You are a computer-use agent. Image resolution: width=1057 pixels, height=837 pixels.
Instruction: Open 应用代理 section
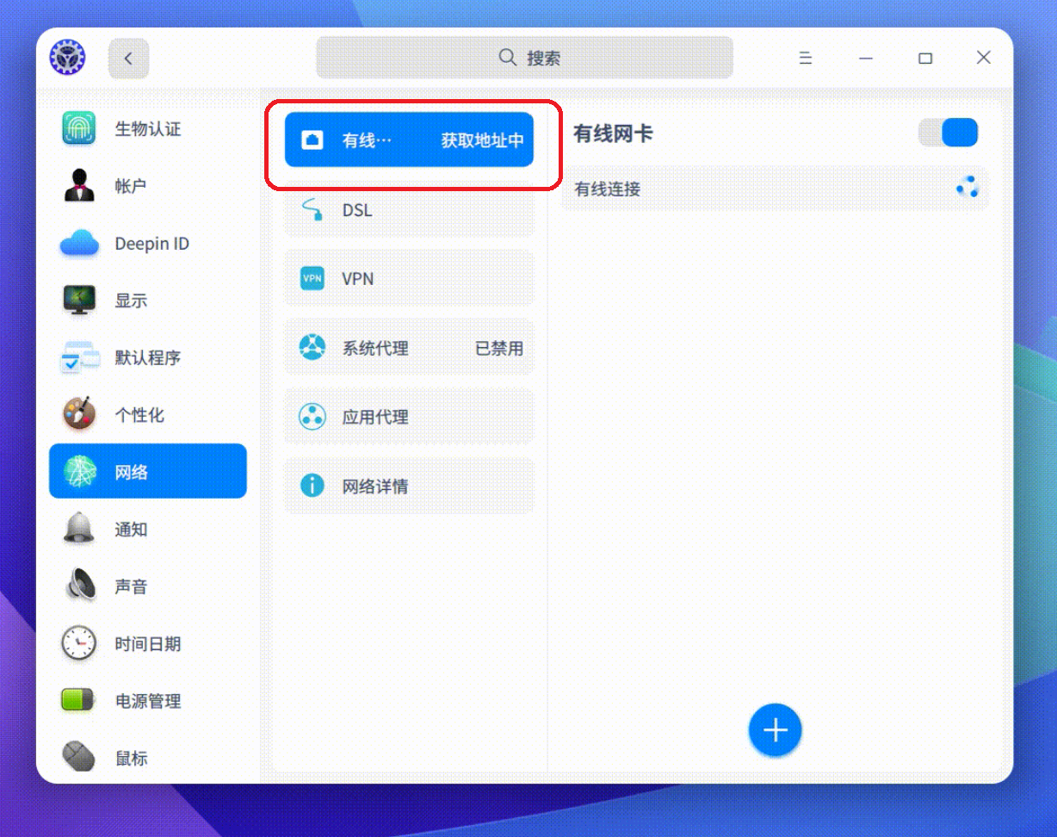pos(410,416)
